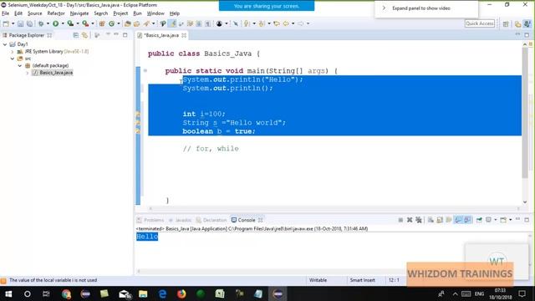Open Microsoft Edge from taskbar
The image size is (535, 301).
click(x=162, y=293)
